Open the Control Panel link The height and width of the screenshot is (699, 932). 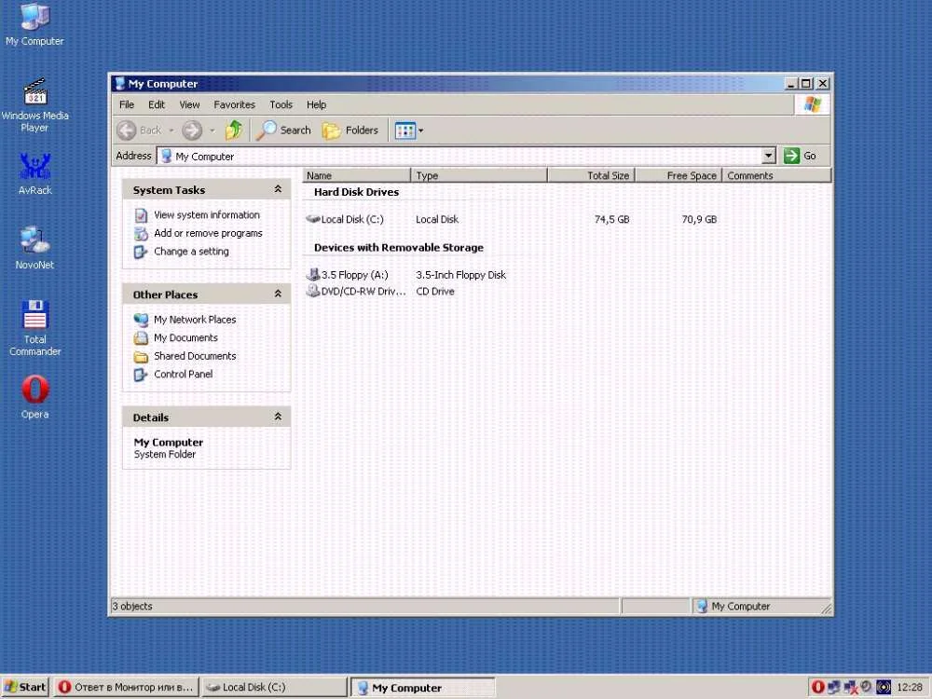[x=183, y=374]
